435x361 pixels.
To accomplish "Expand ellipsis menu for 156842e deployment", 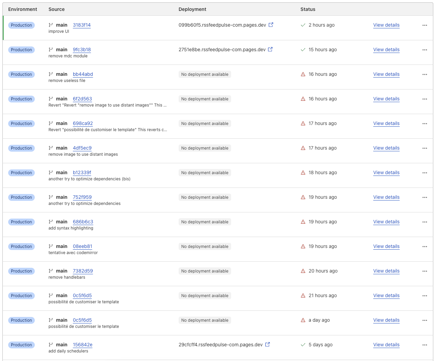I will 424,345.
